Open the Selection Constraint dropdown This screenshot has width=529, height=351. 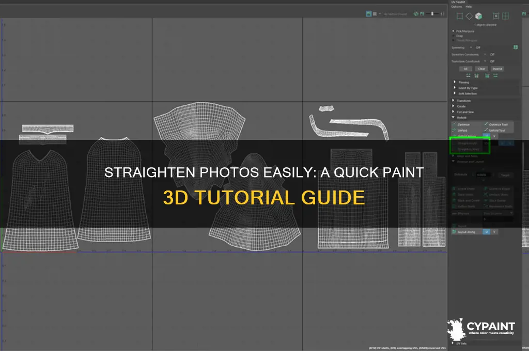(x=485, y=54)
